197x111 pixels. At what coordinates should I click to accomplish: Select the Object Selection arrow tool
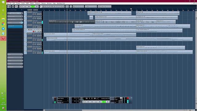click(x=41, y=6)
